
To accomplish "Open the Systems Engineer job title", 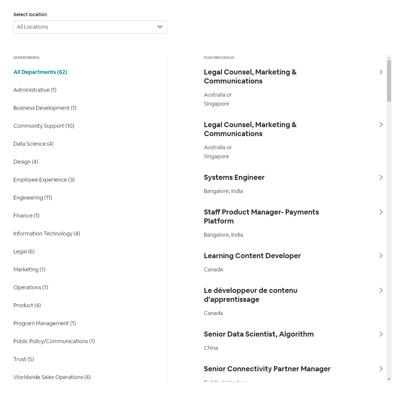I will point(234,177).
